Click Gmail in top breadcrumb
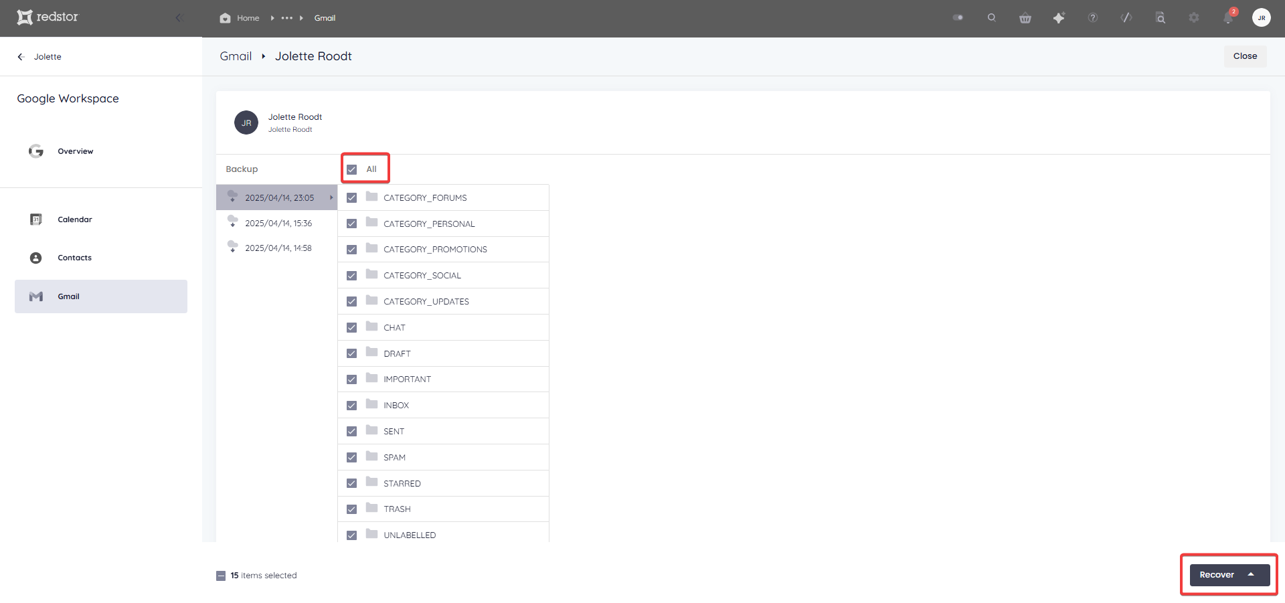Image resolution: width=1285 pixels, height=603 pixels. [x=325, y=18]
